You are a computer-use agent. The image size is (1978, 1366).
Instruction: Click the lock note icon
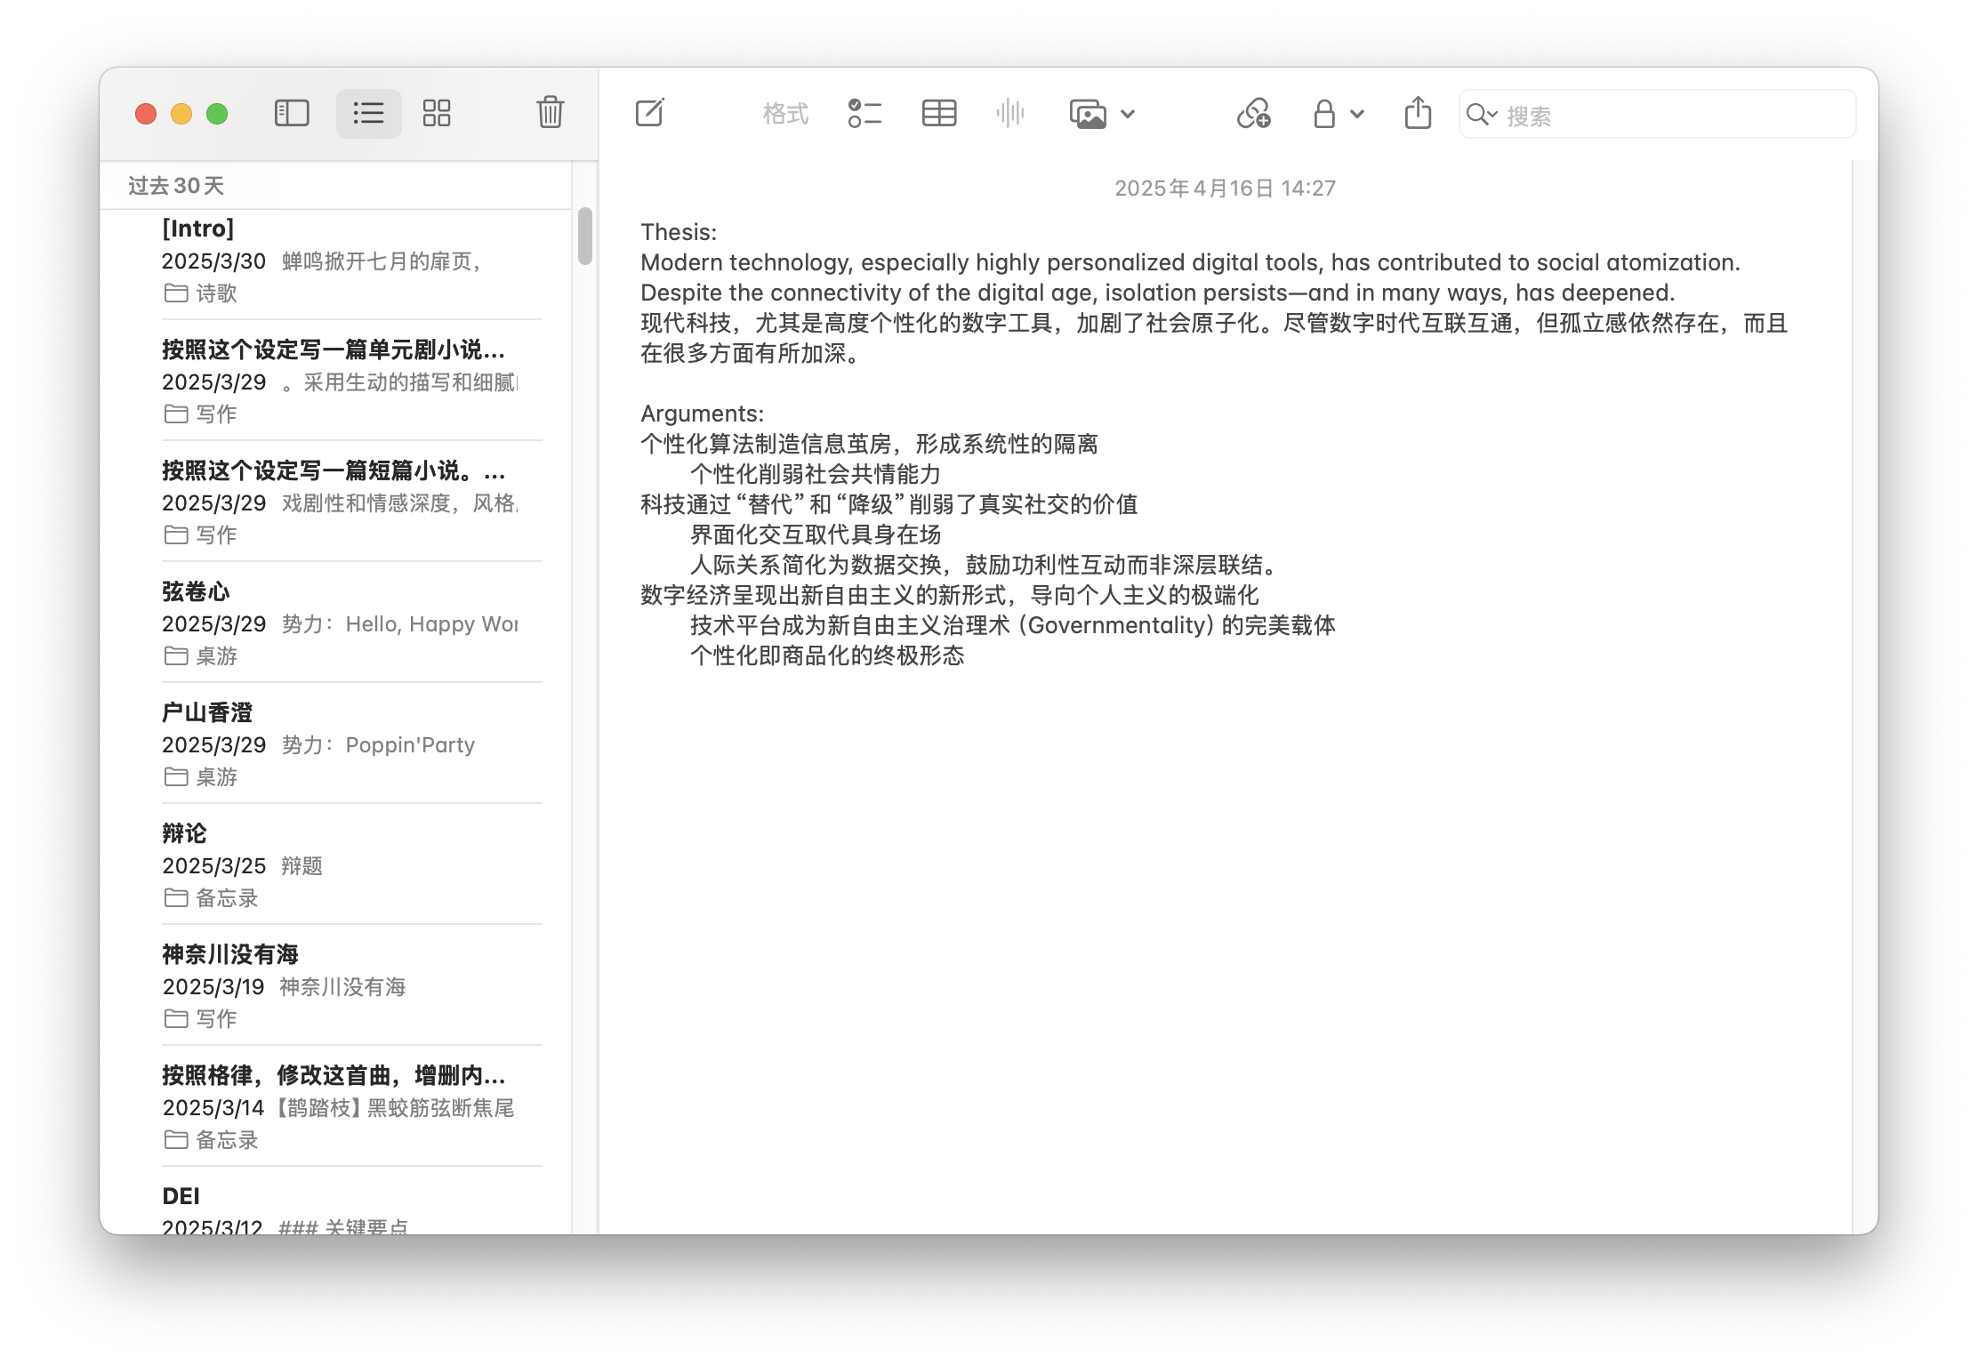pyautogui.click(x=1324, y=114)
